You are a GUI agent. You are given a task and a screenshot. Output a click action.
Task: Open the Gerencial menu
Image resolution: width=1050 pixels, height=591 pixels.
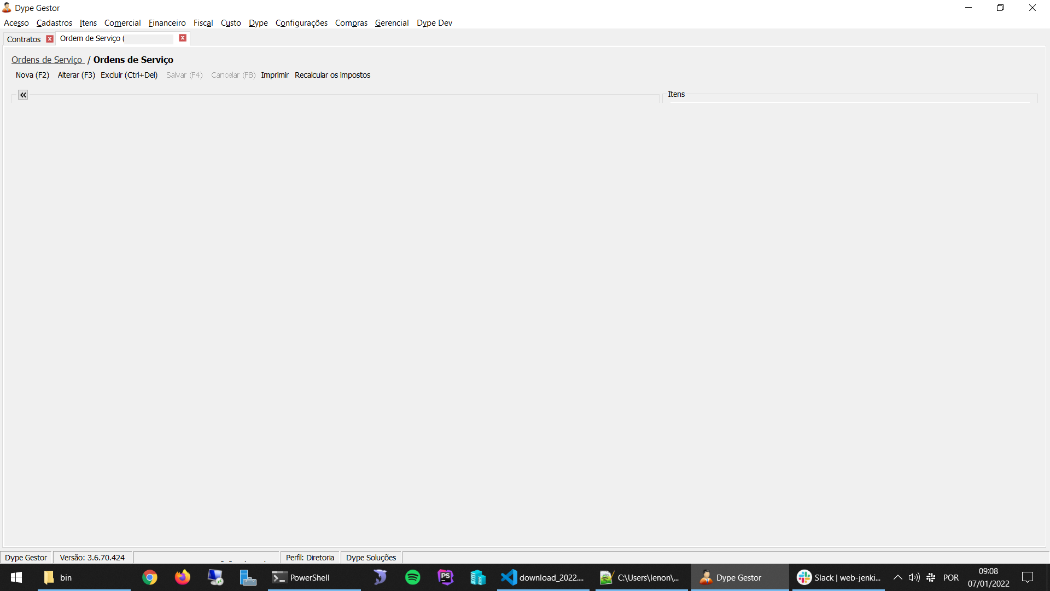(x=392, y=23)
